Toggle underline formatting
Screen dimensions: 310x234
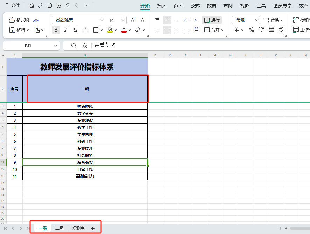point(75,30)
